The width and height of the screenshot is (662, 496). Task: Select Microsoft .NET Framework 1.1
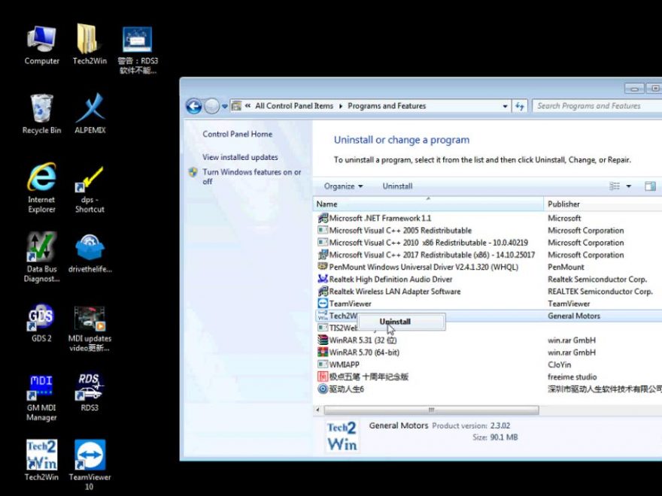(x=380, y=219)
